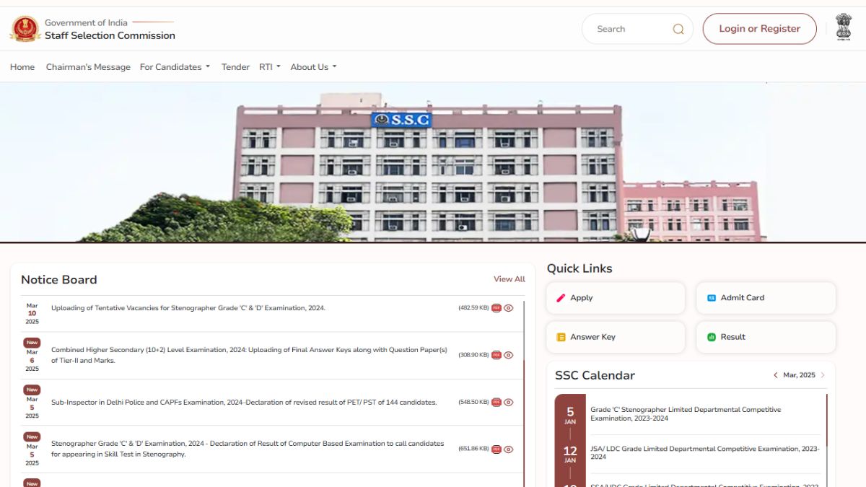This screenshot has width=866, height=487.
Task: Go to the Chairman's Message menu item
Action: [88, 66]
